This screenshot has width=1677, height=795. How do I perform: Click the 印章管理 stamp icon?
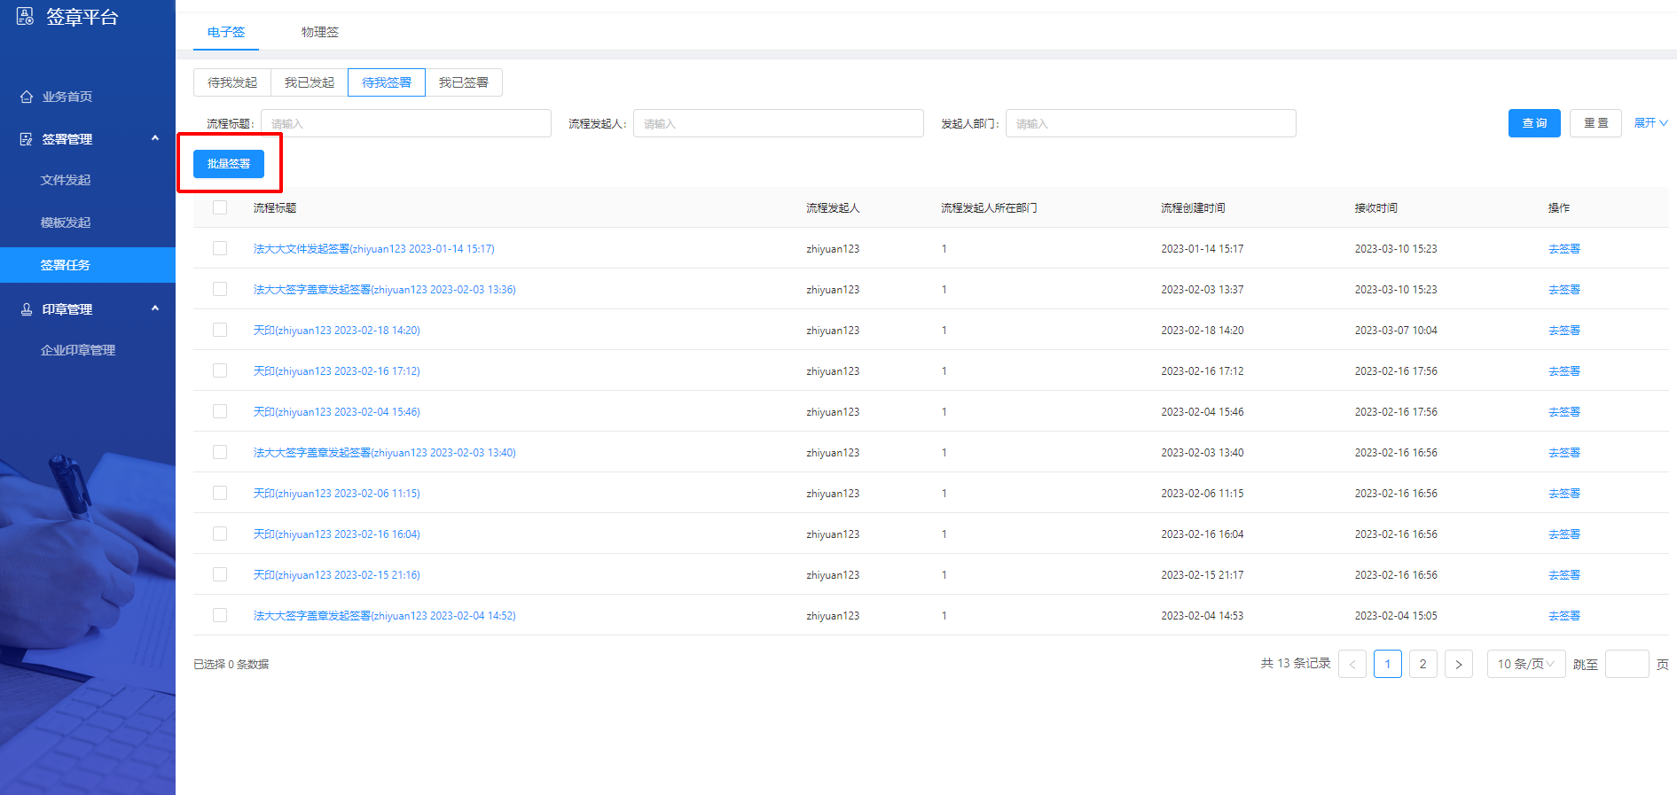click(27, 309)
